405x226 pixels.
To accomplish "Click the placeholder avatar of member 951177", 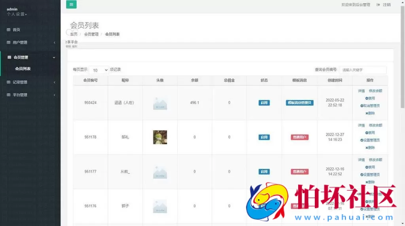I will point(160,172).
